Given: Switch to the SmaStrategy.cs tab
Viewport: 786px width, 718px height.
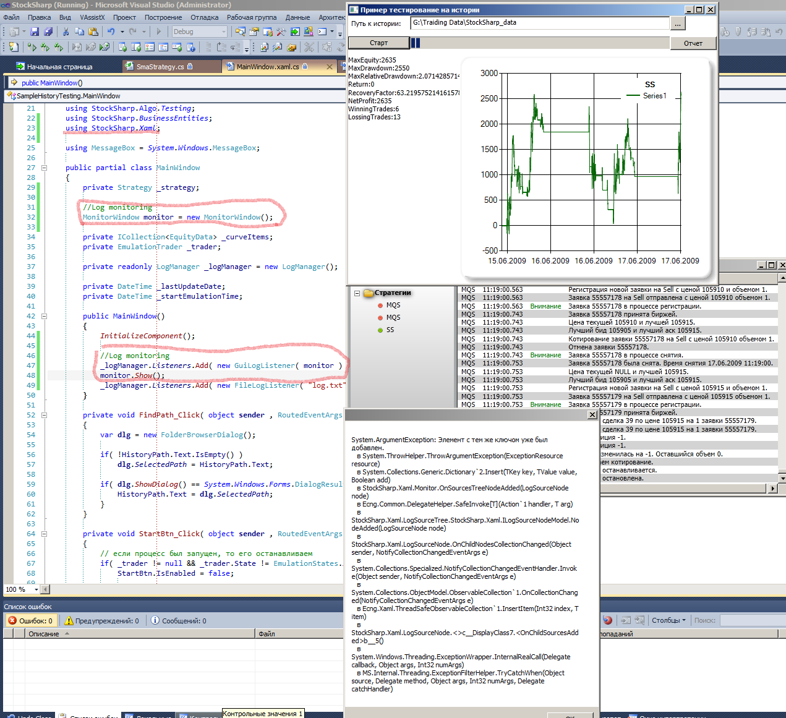Looking at the screenshot, I should (160, 66).
